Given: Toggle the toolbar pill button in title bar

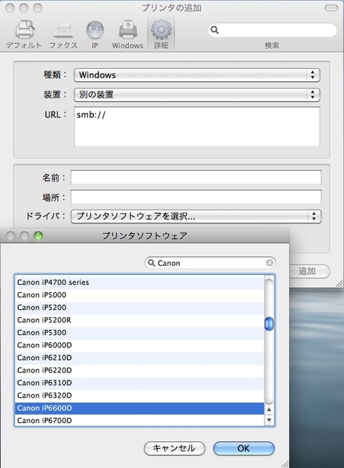Looking at the screenshot, I should coord(331,8).
